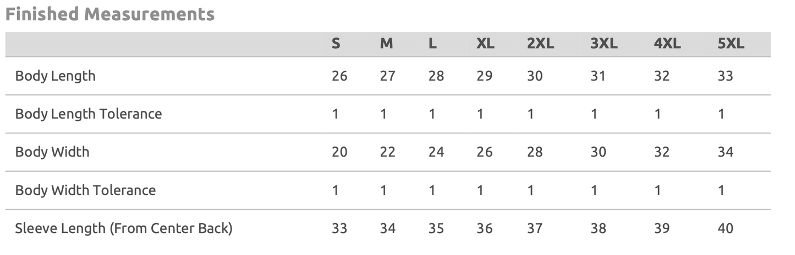Click the Body Length row label
Image resolution: width=795 pixels, height=255 pixels.
click(56, 76)
